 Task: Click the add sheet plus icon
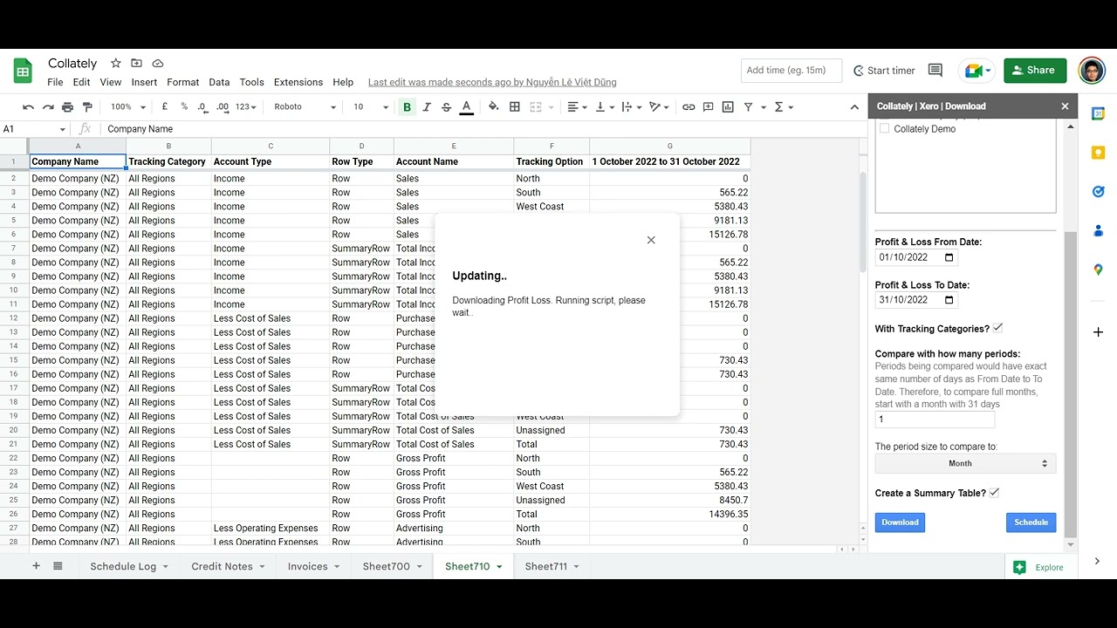(x=36, y=566)
